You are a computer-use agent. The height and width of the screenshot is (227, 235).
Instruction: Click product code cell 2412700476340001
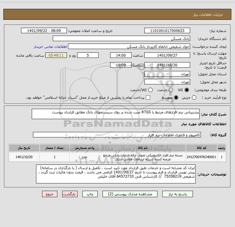(201, 157)
